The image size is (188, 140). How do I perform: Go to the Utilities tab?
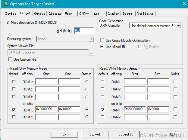pos(145,14)
